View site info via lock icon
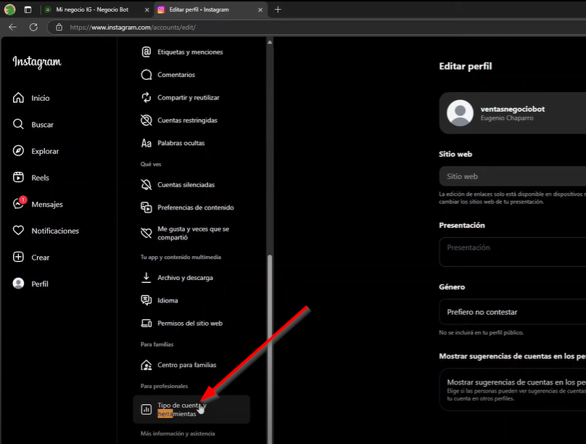586x444 pixels. click(59, 27)
